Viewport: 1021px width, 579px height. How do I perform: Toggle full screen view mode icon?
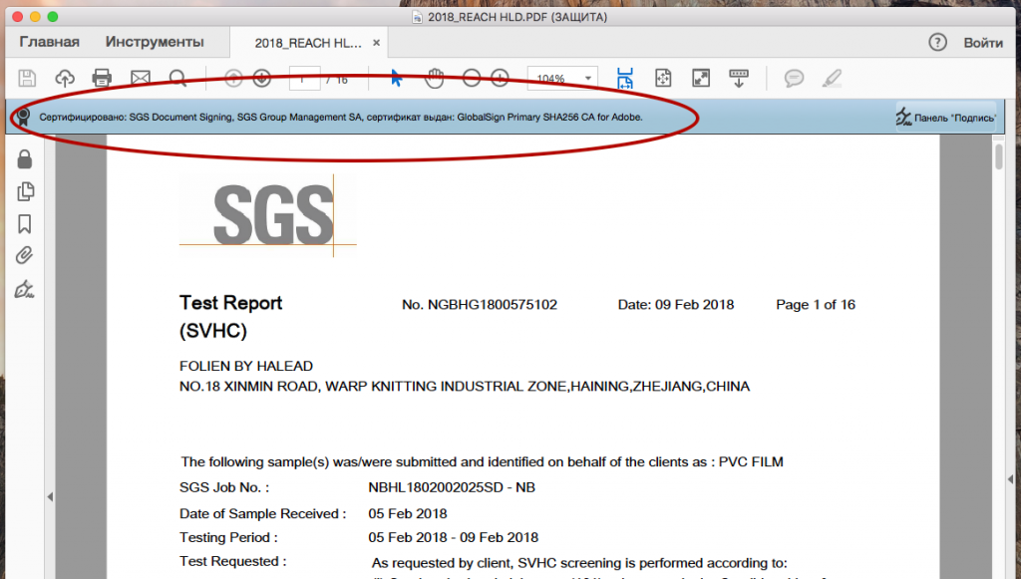click(701, 78)
